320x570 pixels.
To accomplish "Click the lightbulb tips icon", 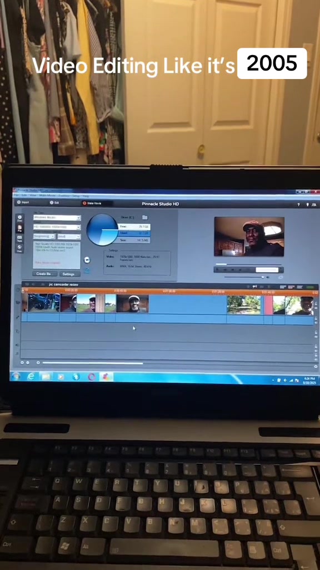I will [307, 205].
